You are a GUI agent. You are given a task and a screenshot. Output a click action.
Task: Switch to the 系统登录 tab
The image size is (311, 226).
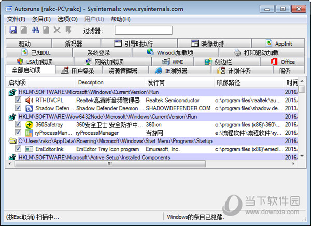click(102, 52)
